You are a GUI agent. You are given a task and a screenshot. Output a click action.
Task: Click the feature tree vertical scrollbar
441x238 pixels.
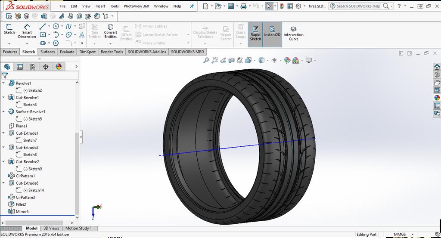click(x=77, y=173)
